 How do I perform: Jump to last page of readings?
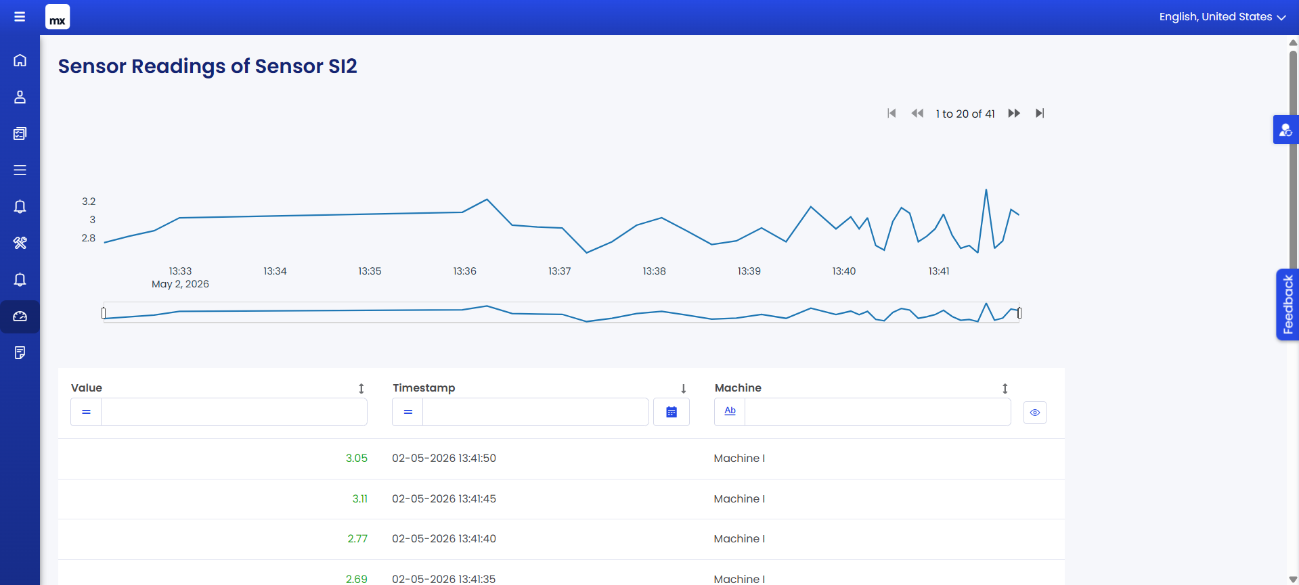pos(1040,113)
